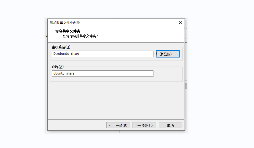Screen dimensions: 254x148
Task: Click the 添加共享文件夹向导 title text
Action: click(65, 23)
